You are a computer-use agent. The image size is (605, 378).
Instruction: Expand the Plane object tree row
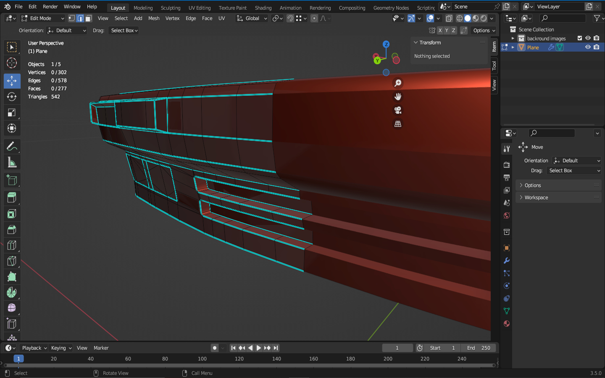pyautogui.click(x=513, y=47)
